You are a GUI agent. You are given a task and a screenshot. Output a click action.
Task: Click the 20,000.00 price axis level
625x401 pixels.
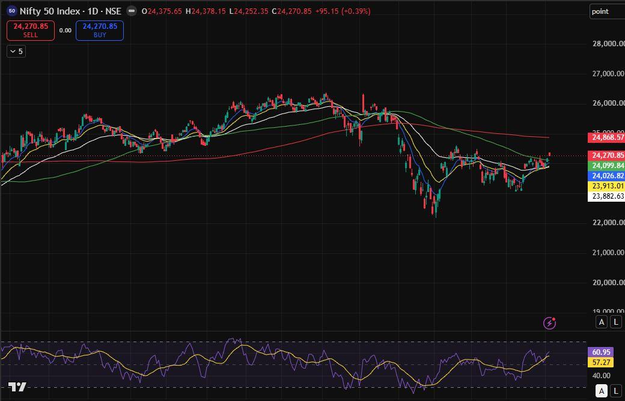(x=608, y=282)
